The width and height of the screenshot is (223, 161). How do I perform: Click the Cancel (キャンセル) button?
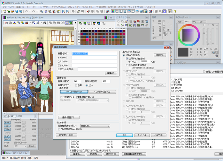tap(142, 135)
